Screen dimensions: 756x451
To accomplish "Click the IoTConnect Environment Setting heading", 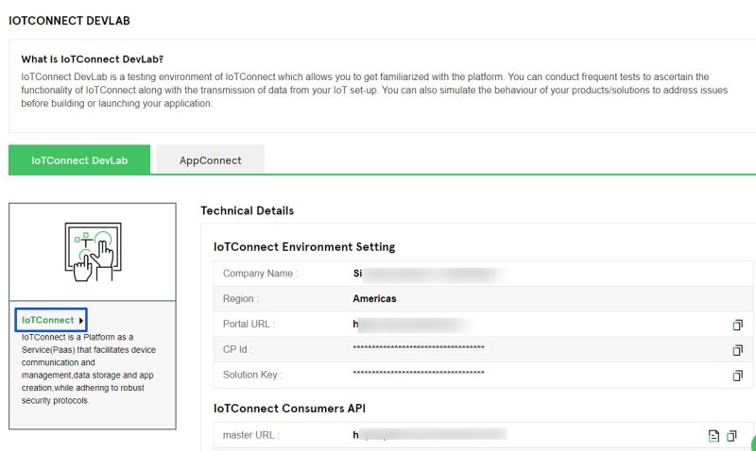I will tap(304, 247).
